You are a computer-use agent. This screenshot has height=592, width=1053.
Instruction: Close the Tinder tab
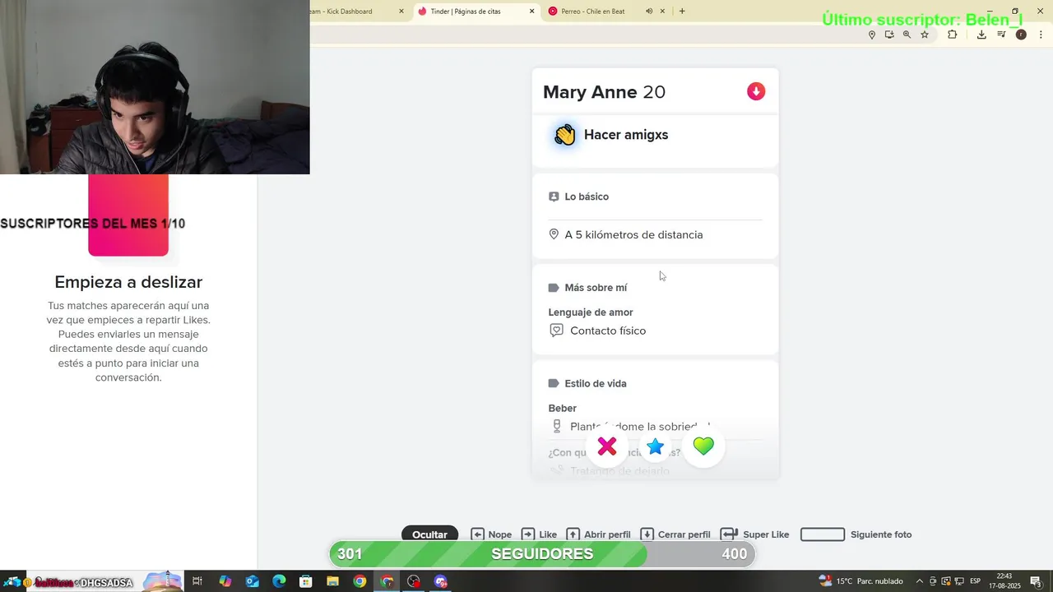531,12
